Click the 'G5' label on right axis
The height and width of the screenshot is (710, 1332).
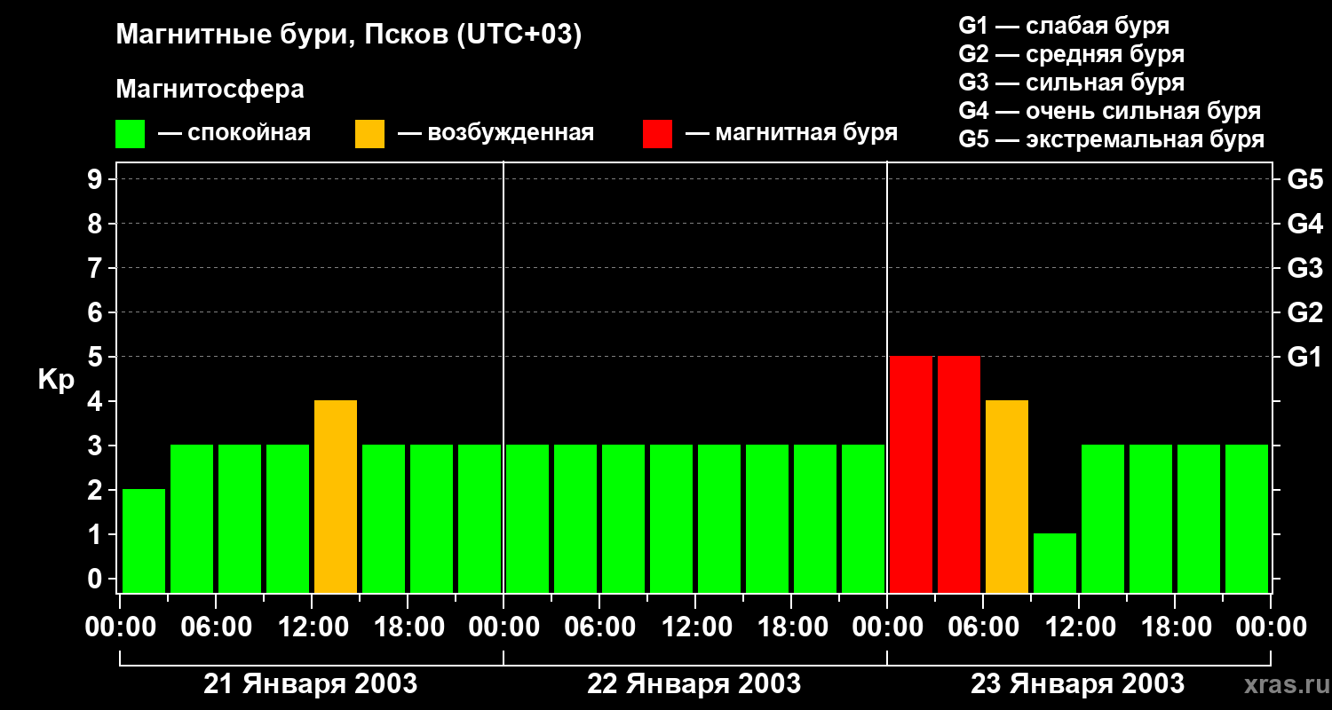1304,179
